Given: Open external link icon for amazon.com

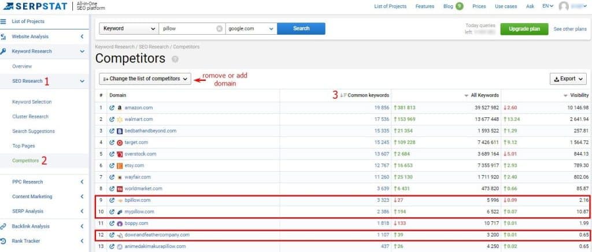Looking at the screenshot, I should tap(112, 108).
